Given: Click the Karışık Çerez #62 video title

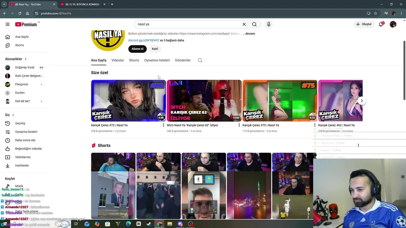Looking at the screenshot, I should (x=336, y=125).
